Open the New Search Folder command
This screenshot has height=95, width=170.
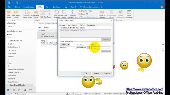tap(16, 14)
